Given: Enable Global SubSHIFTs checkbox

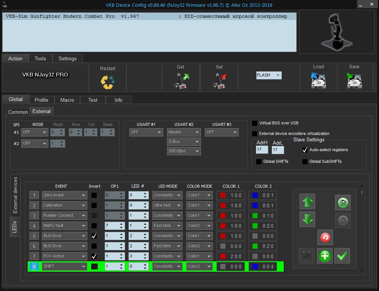Looking at the screenshot, I should [305, 162].
